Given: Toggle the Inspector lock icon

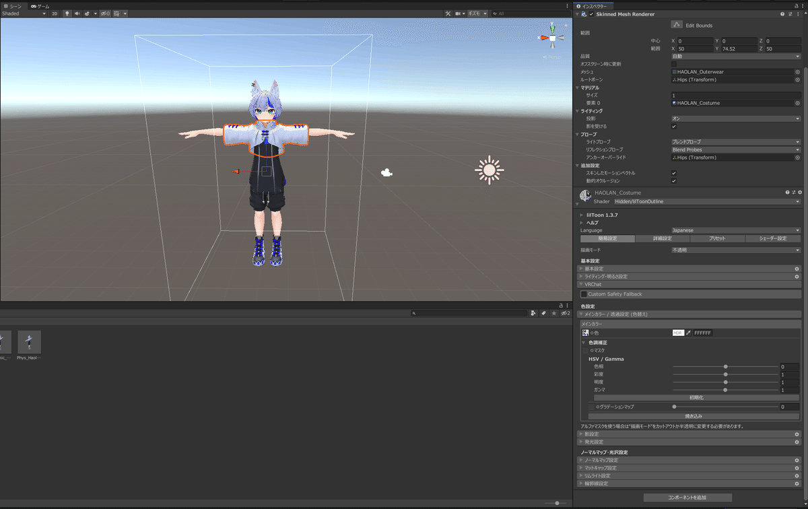Looking at the screenshot, I should pyautogui.click(x=798, y=5).
